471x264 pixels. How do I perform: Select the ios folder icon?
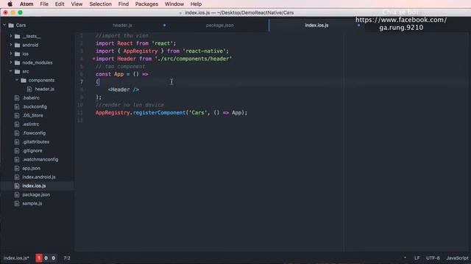tap(18, 54)
